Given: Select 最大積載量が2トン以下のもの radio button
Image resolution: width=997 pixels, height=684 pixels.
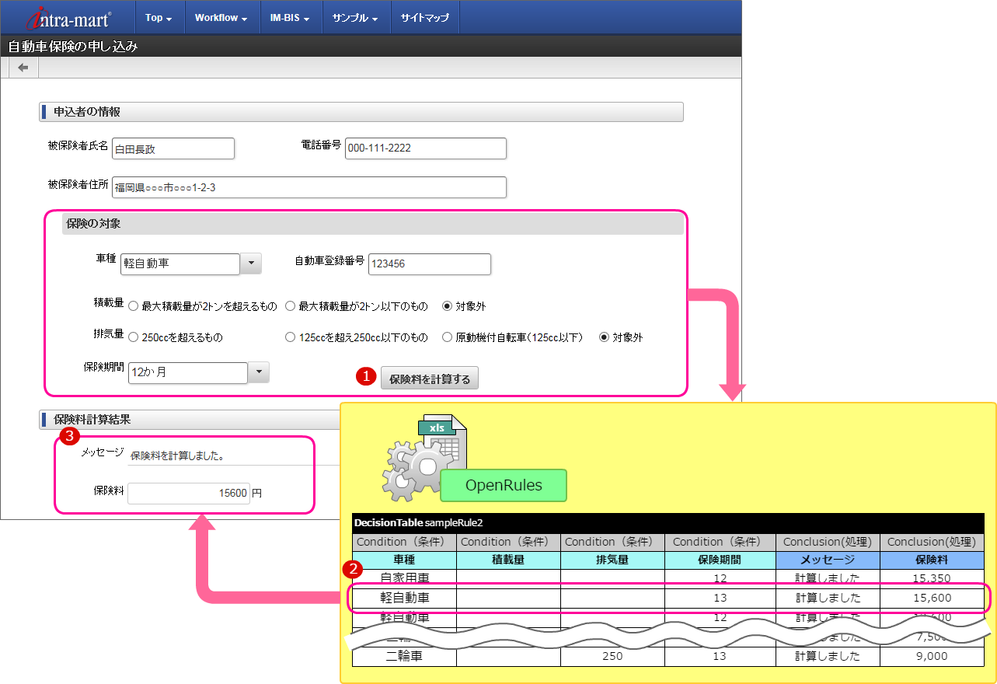Looking at the screenshot, I should click(x=290, y=306).
